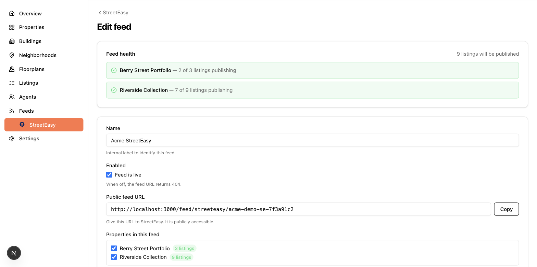Screen dimensions: 537x267
Task: Click the Public feed URL label
Action: point(125,197)
